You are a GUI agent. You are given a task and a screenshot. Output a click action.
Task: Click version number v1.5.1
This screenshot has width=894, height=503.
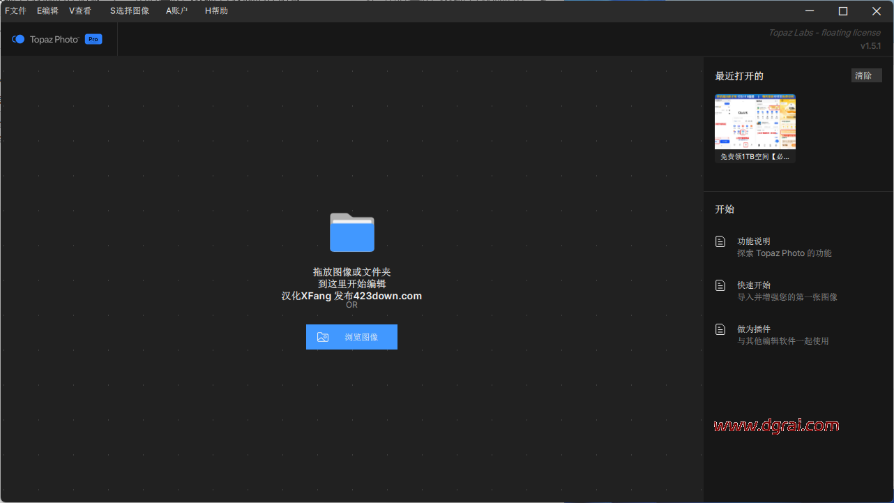[x=871, y=46]
